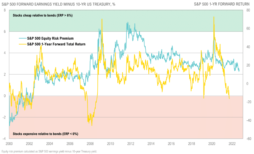254x154 pixels.
Task: Click the 2000 label on the x-axis
Action: 9,144
